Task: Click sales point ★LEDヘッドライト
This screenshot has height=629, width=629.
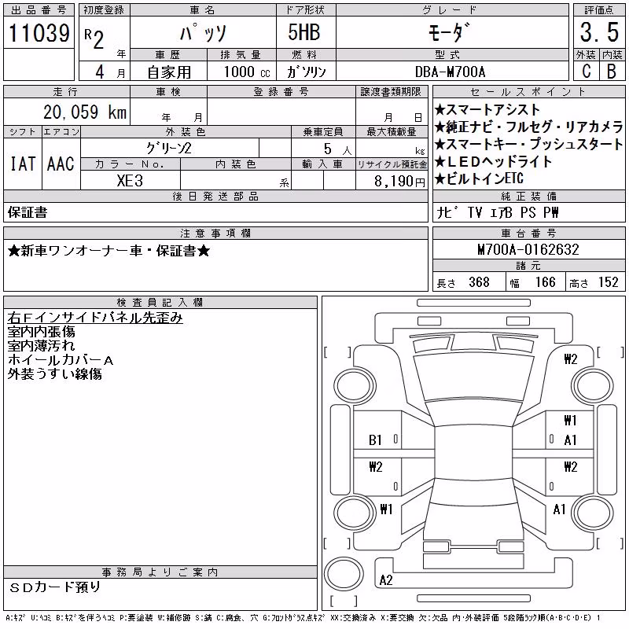Action: 494,162
